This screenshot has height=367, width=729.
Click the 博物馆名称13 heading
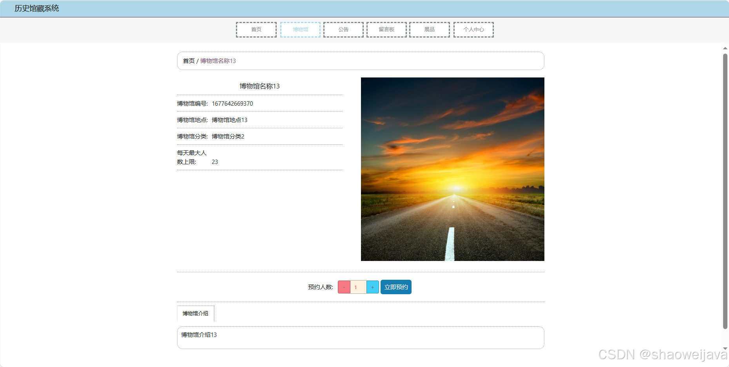point(260,86)
